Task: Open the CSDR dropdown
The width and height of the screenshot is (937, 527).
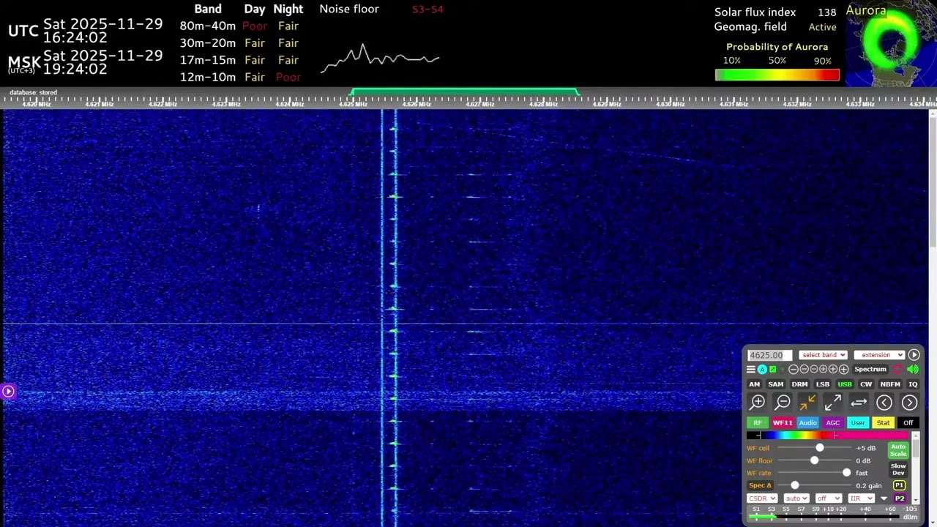Action: (x=762, y=498)
